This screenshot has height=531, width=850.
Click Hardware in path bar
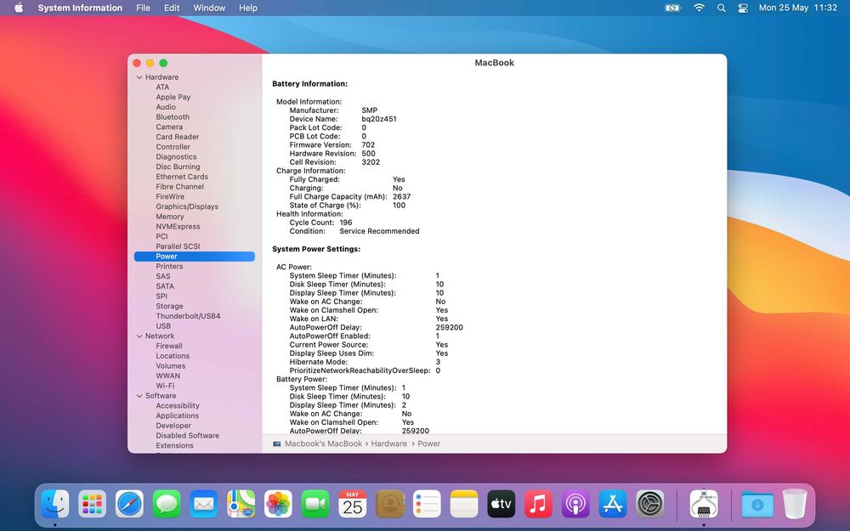(x=388, y=443)
